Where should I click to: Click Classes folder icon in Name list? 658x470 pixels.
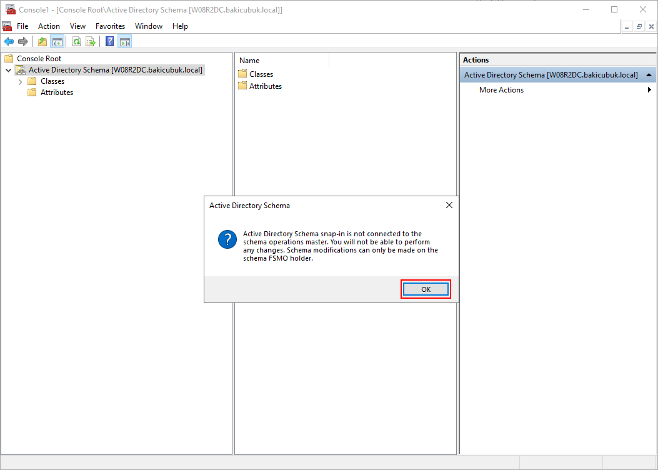point(242,74)
